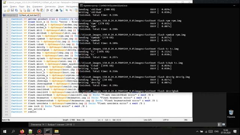Click the Zoom Out icon in Notepad++ toolbar

70,10
